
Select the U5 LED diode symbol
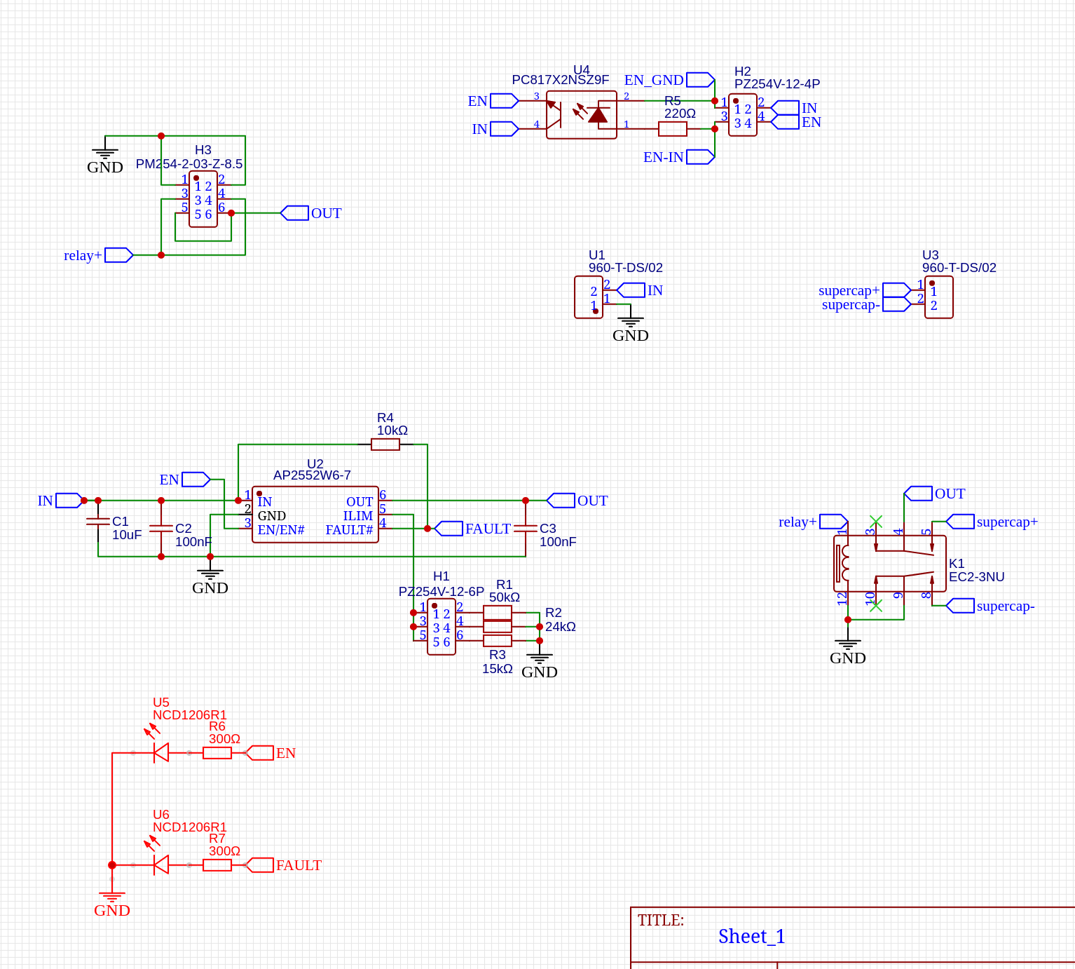(161, 753)
